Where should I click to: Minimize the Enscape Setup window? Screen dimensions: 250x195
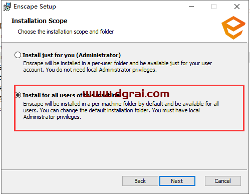pyautogui.click(x=191, y=7)
